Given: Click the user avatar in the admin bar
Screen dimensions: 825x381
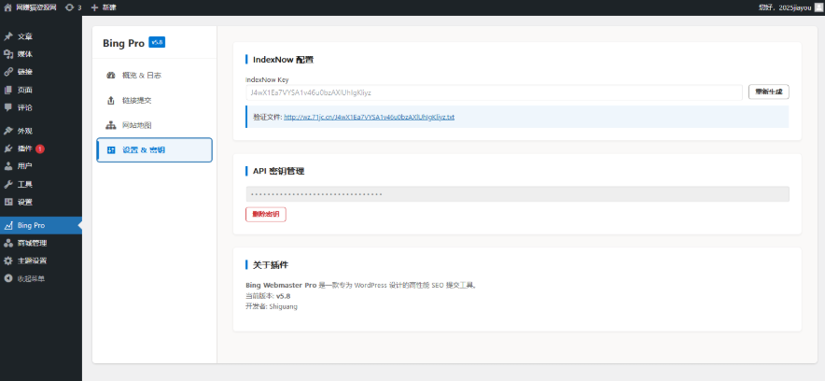Looking at the screenshot, I should click(818, 7).
